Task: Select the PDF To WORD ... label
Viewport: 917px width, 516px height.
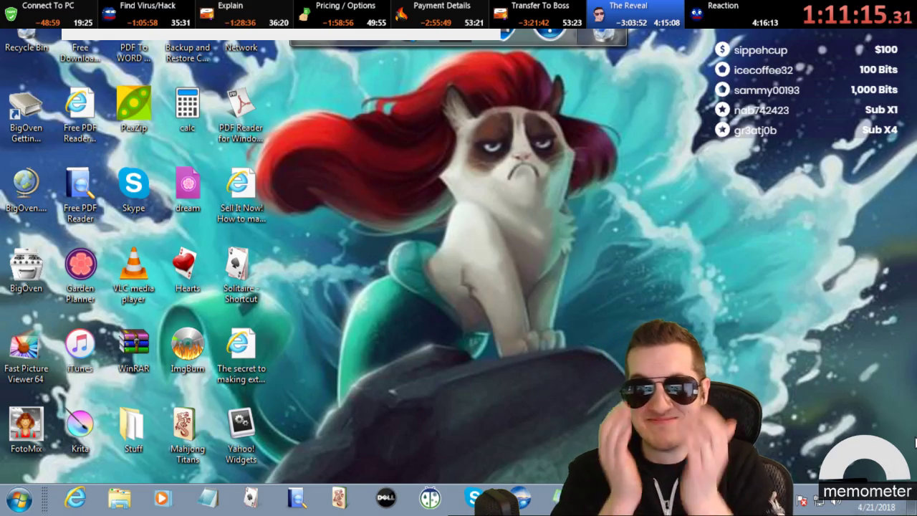Action: [x=133, y=52]
